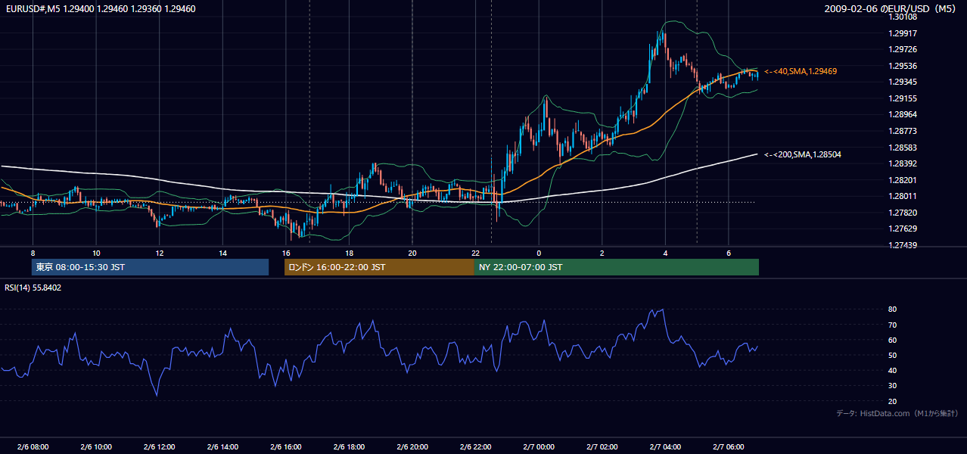The height and width of the screenshot is (454, 967).
Task: Click the 2/7 00:00 bottom time label
Action: [x=539, y=447]
